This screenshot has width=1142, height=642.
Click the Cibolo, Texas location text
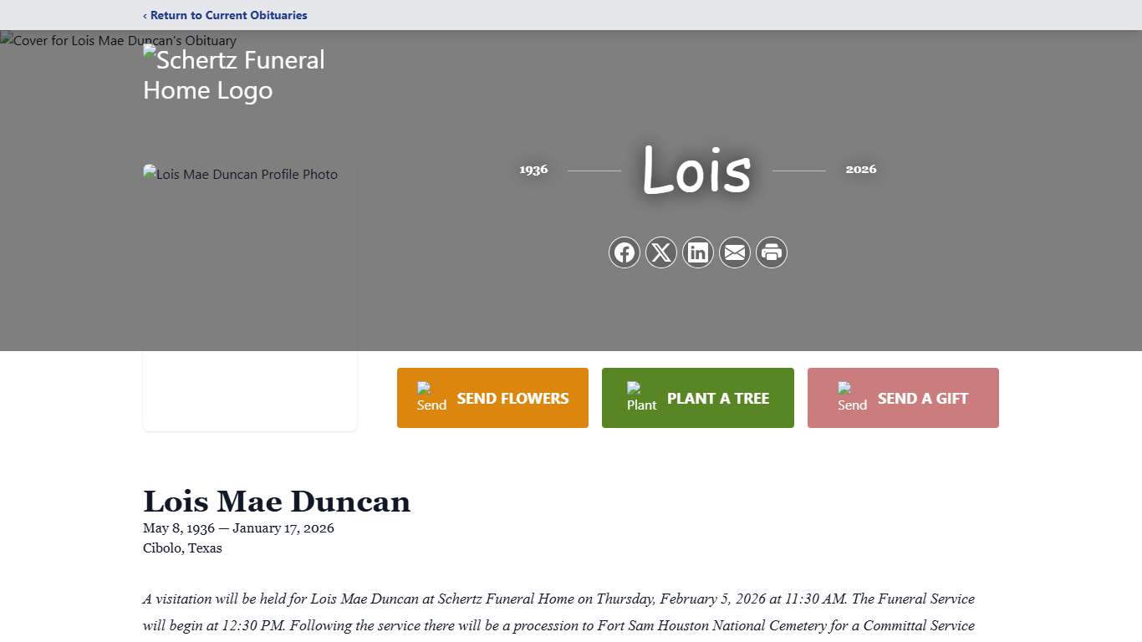[x=182, y=548]
